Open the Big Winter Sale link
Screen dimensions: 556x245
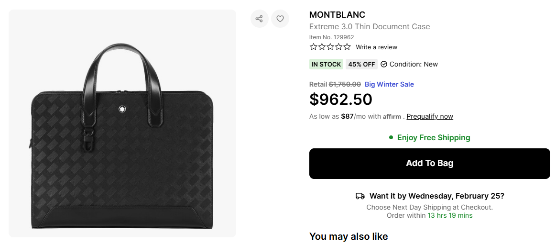(389, 84)
